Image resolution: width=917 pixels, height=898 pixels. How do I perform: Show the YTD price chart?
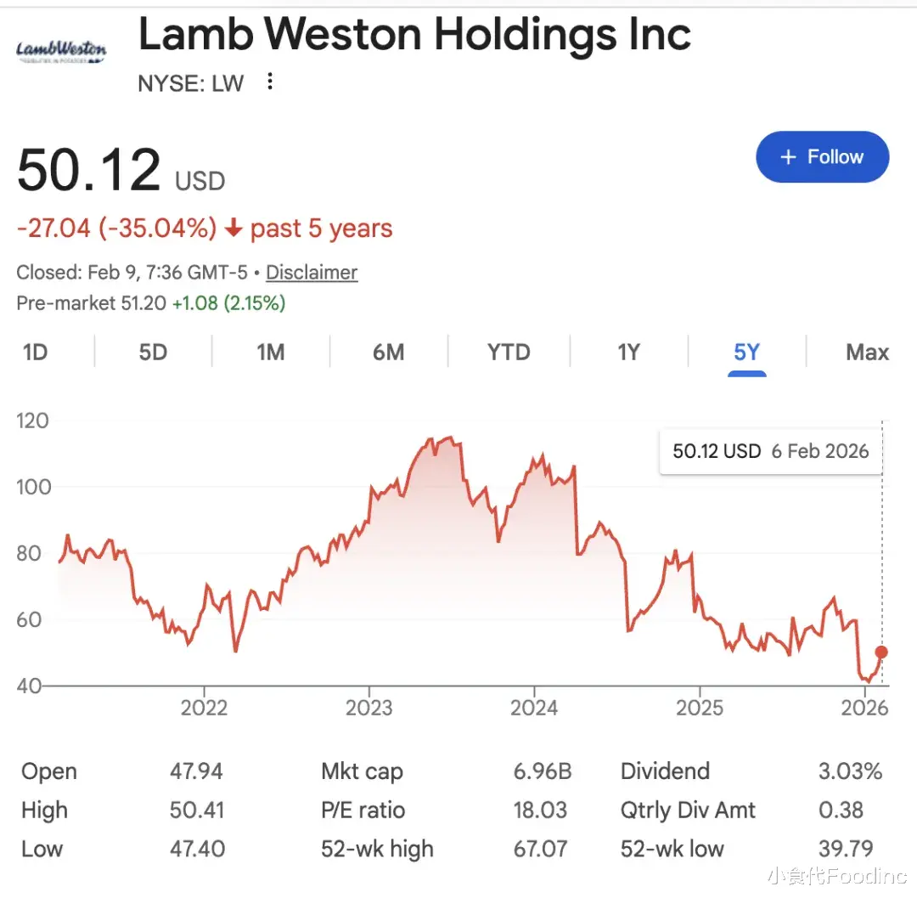[509, 352]
